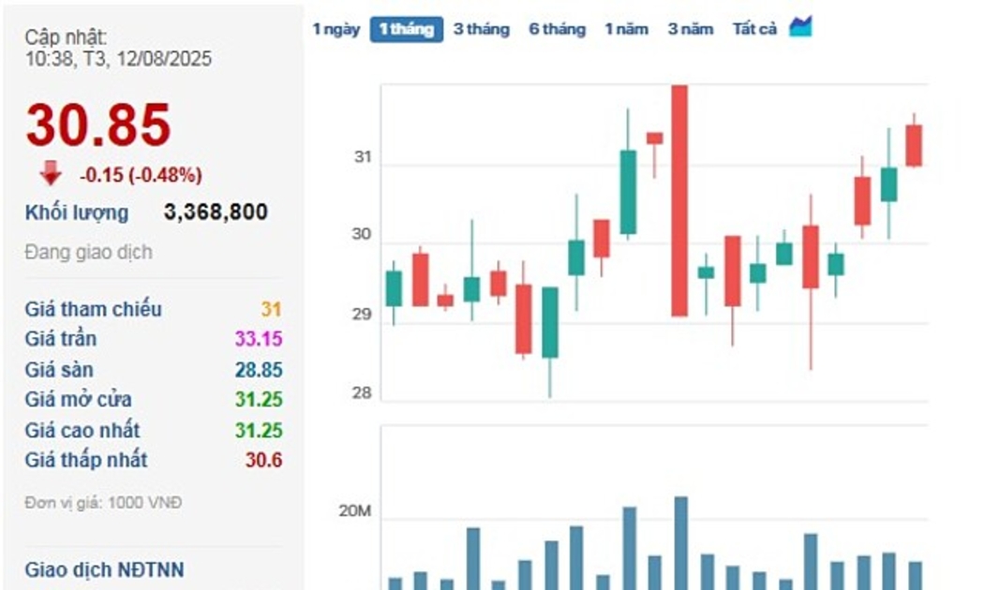Click the rightmost red candlestick
This screenshot has width=984, height=590.
[x=913, y=145]
